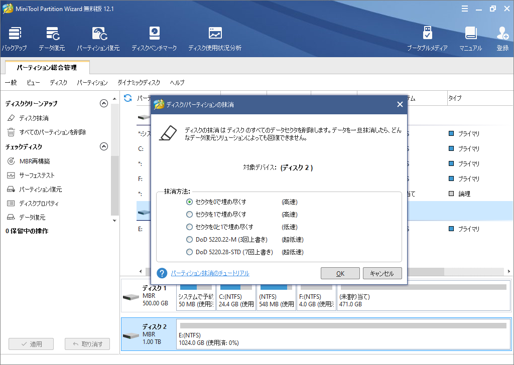The height and width of the screenshot is (365, 514).
Task: Click partition list scroll left arrow
Action: tap(141, 271)
